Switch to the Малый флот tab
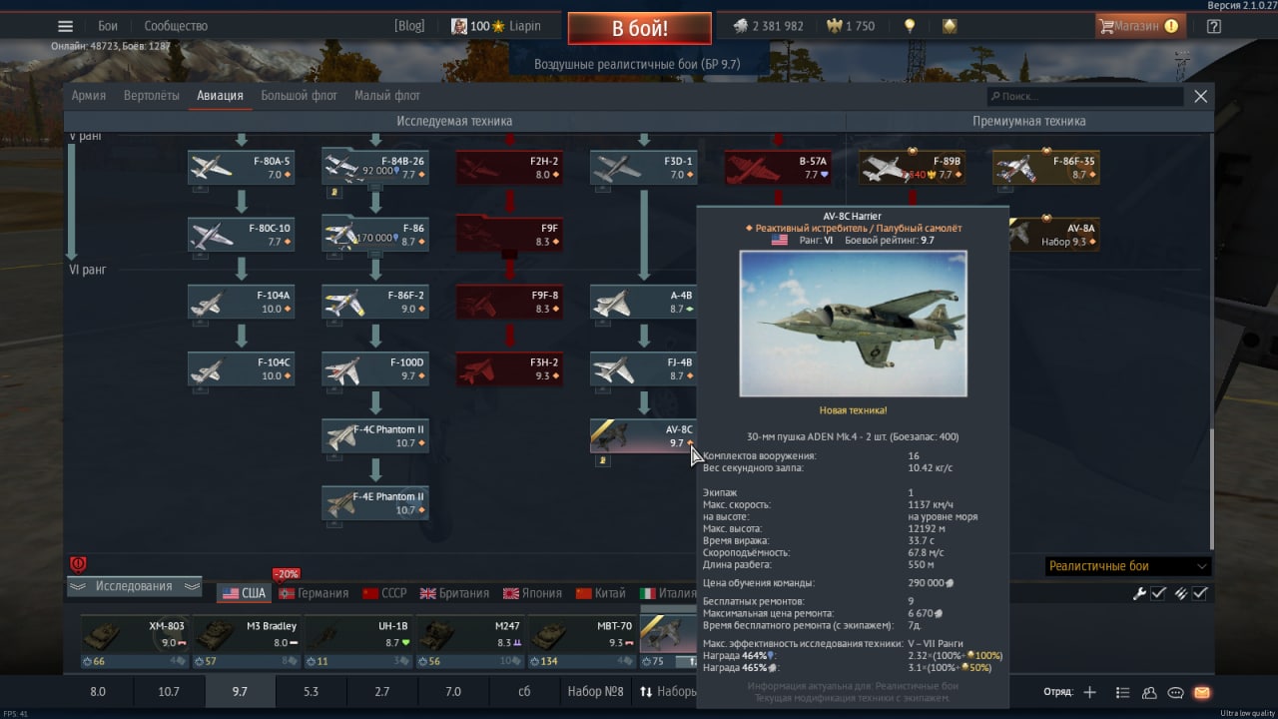Image resolution: width=1278 pixels, height=719 pixels. pos(387,96)
